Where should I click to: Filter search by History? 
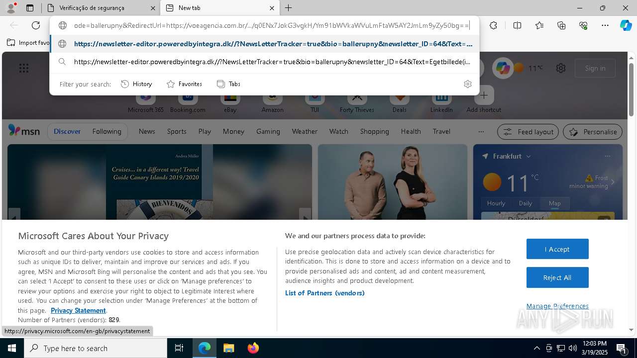136,84
